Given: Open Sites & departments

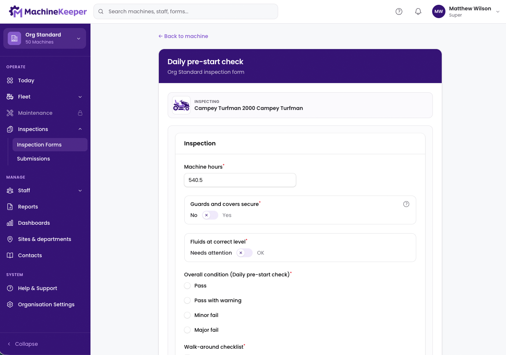Looking at the screenshot, I should coord(45,239).
